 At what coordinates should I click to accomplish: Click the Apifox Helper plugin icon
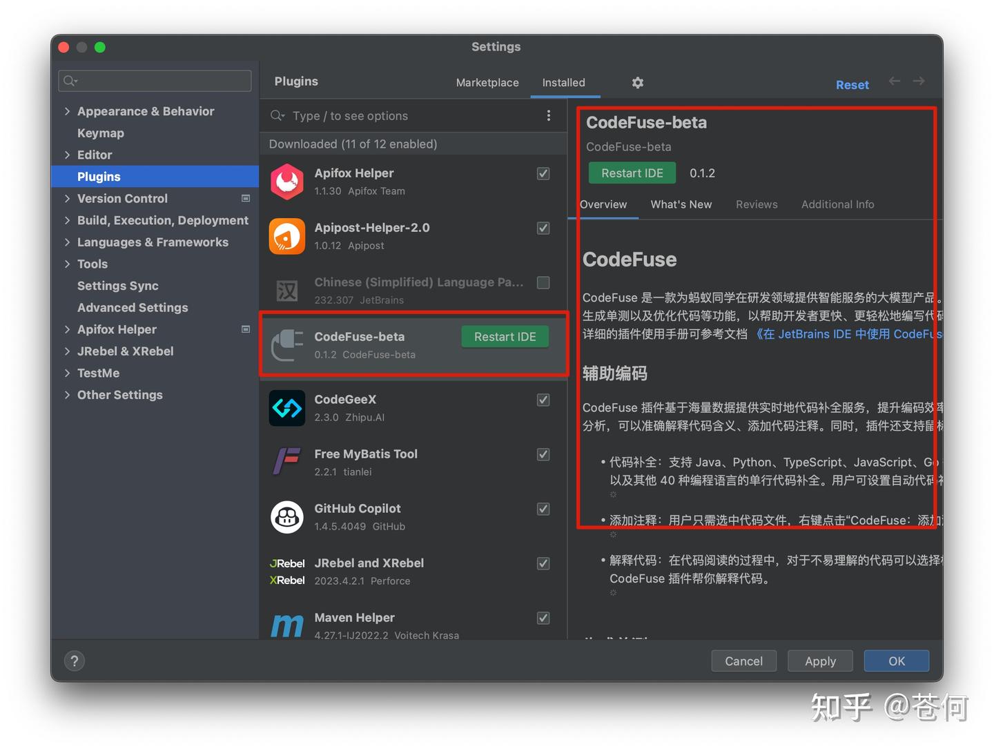point(287,182)
